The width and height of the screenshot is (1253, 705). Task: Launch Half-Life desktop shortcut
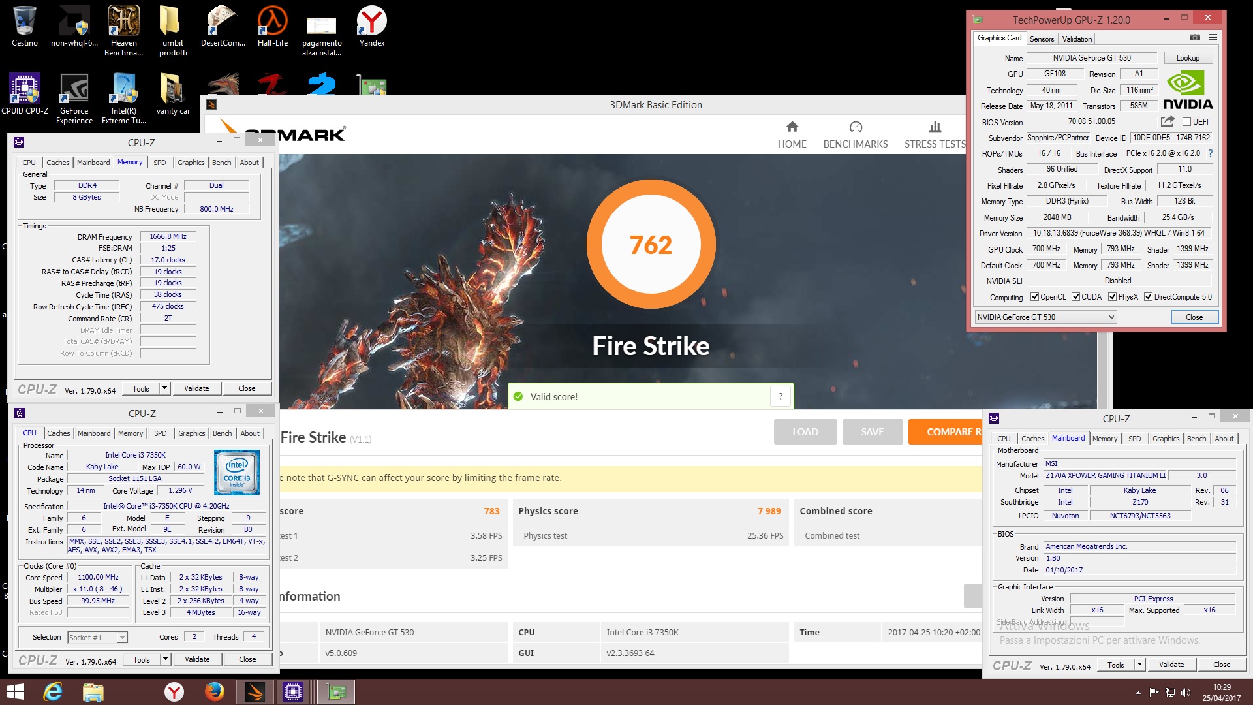273,26
